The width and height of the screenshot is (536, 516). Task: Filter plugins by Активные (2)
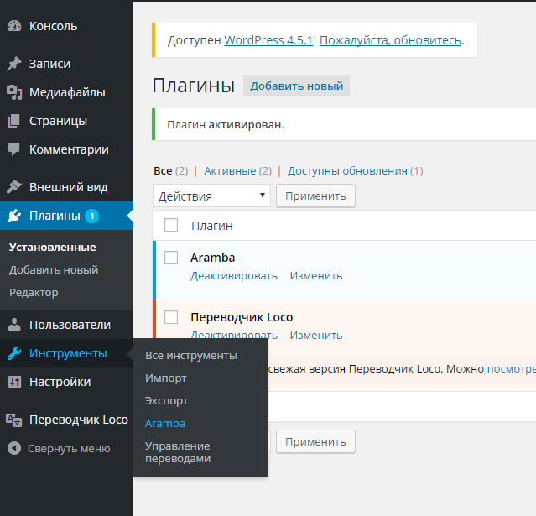coord(238,170)
